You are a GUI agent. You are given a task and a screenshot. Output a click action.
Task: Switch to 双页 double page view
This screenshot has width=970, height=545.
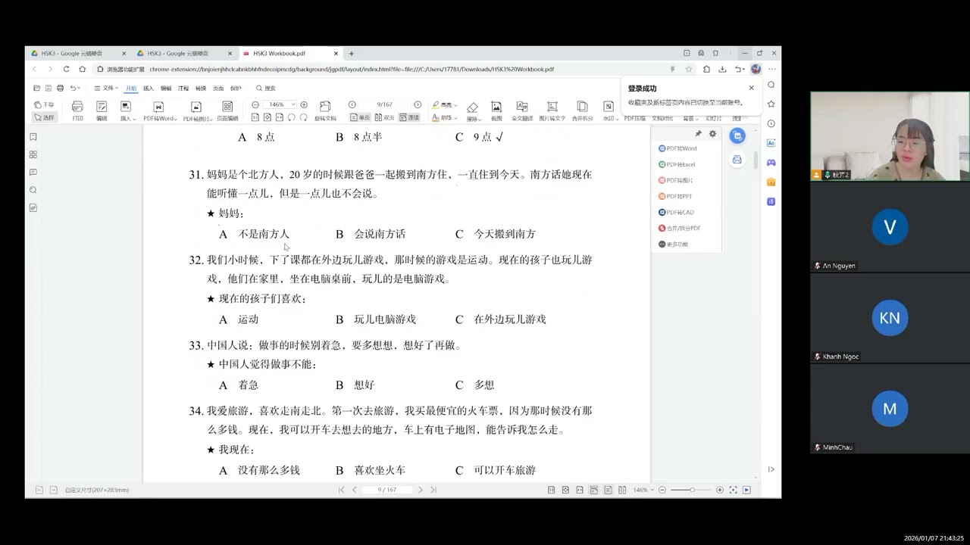385,117
